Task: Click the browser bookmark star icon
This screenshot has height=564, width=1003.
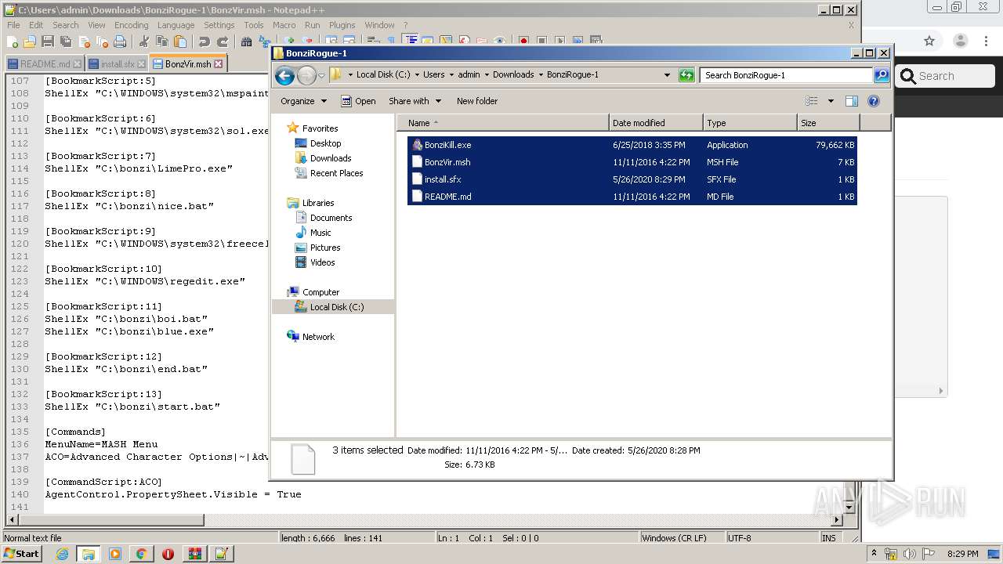Action: click(929, 41)
